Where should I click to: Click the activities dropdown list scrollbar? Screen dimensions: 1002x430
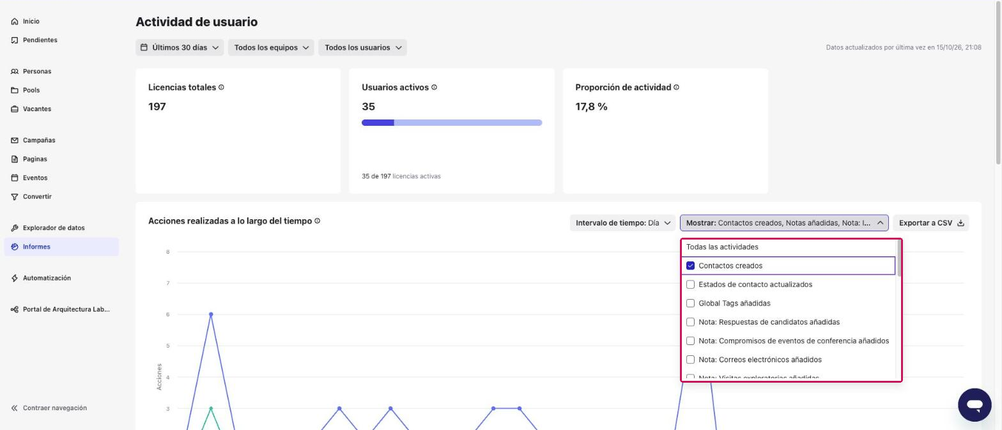(x=899, y=258)
